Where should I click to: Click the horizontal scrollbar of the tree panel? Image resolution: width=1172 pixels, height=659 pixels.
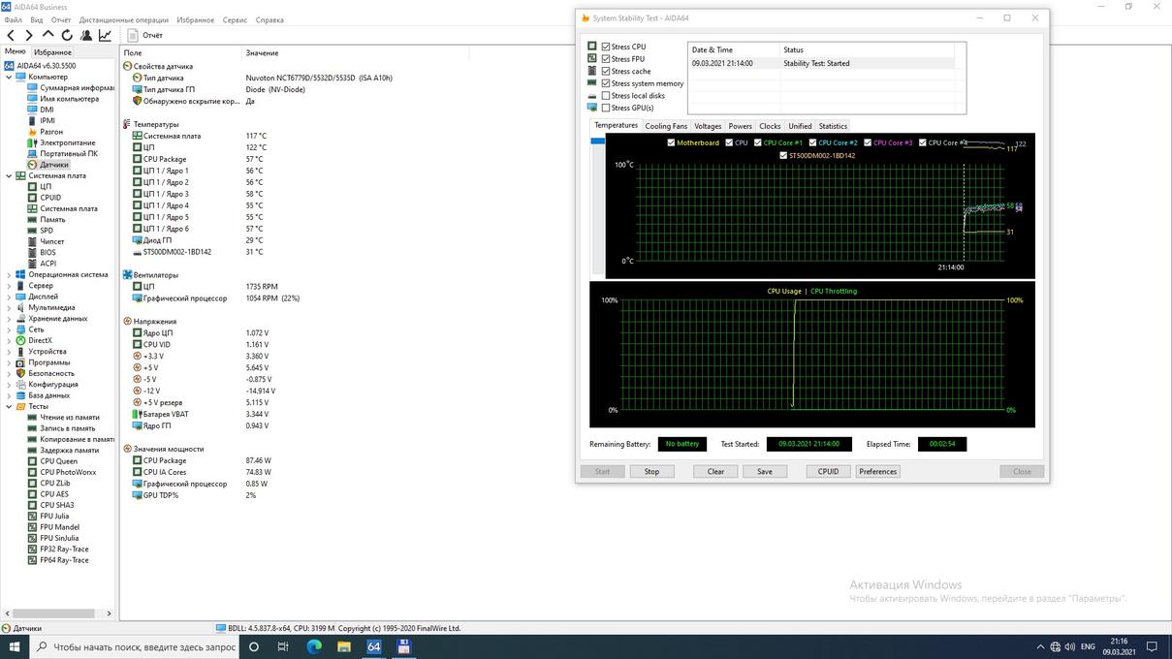(52, 613)
